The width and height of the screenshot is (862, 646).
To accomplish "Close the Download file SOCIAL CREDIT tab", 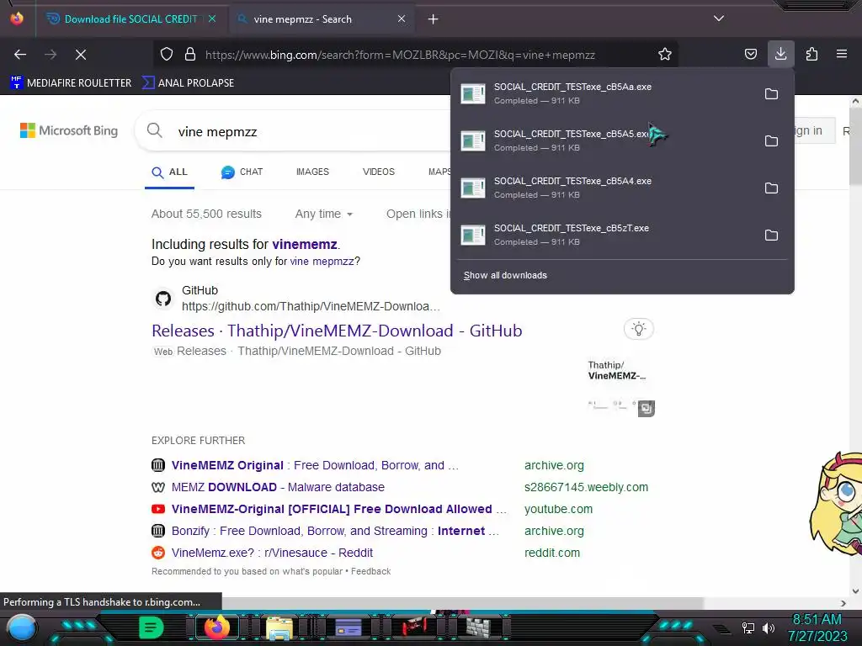I will pos(212,19).
